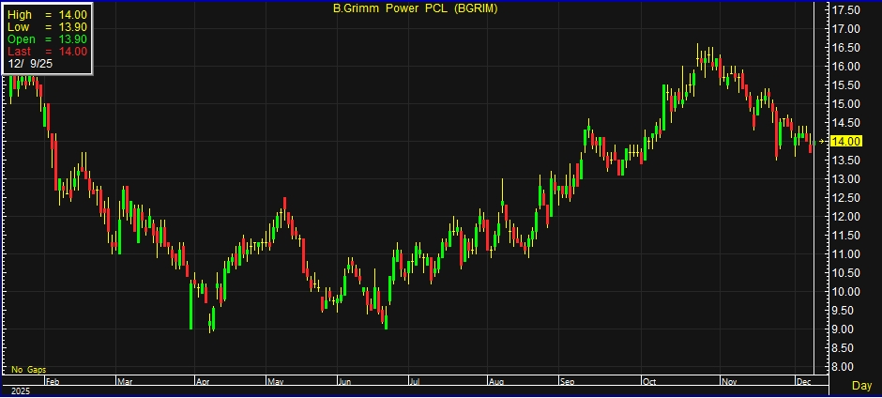Click the No Gaps label
The height and width of the screenshot is (398, 882).
pos(28,370)
